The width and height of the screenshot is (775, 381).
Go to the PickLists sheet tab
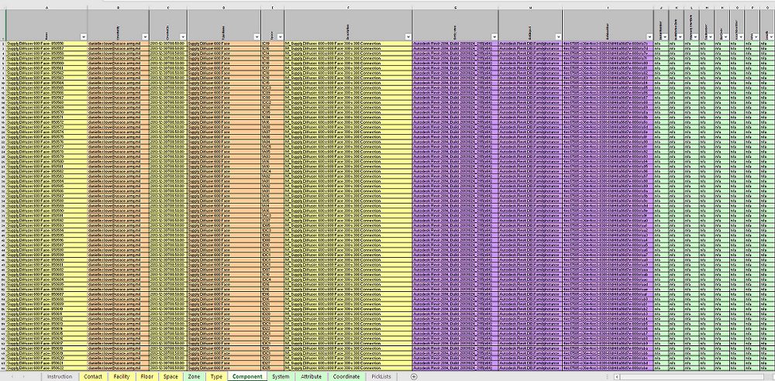click(381, 376)
